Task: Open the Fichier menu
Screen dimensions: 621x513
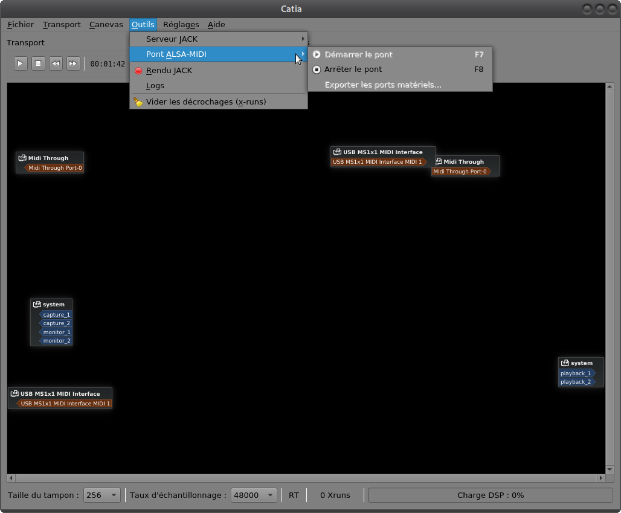Action: click(21, 25)
